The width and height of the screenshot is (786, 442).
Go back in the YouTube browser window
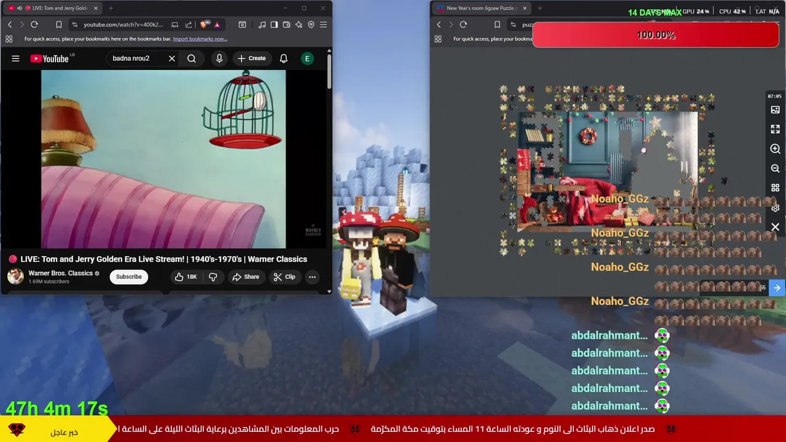point(10,25)
